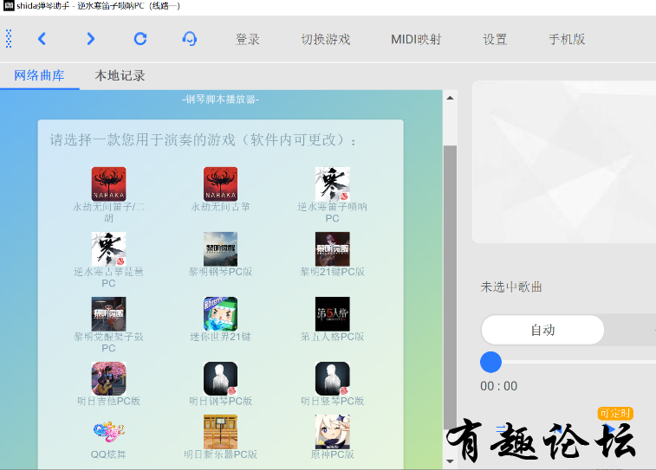Click the -钢琴脚本播放器- heading text
The width and height of the screenshot is (656, 470).
221,100
